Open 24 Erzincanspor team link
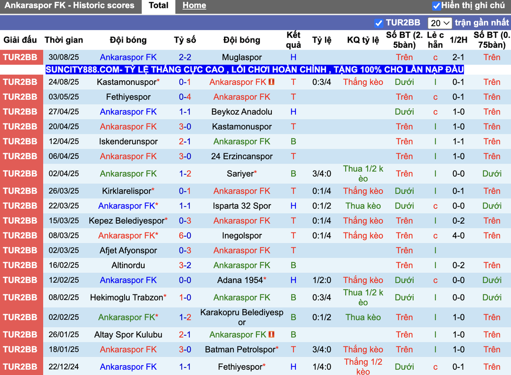 pos(242,157)
